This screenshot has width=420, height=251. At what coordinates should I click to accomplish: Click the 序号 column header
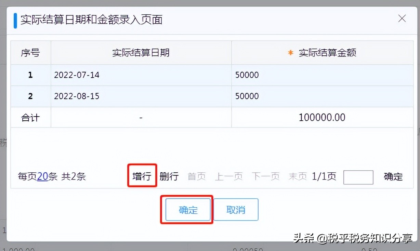point(30,53)
